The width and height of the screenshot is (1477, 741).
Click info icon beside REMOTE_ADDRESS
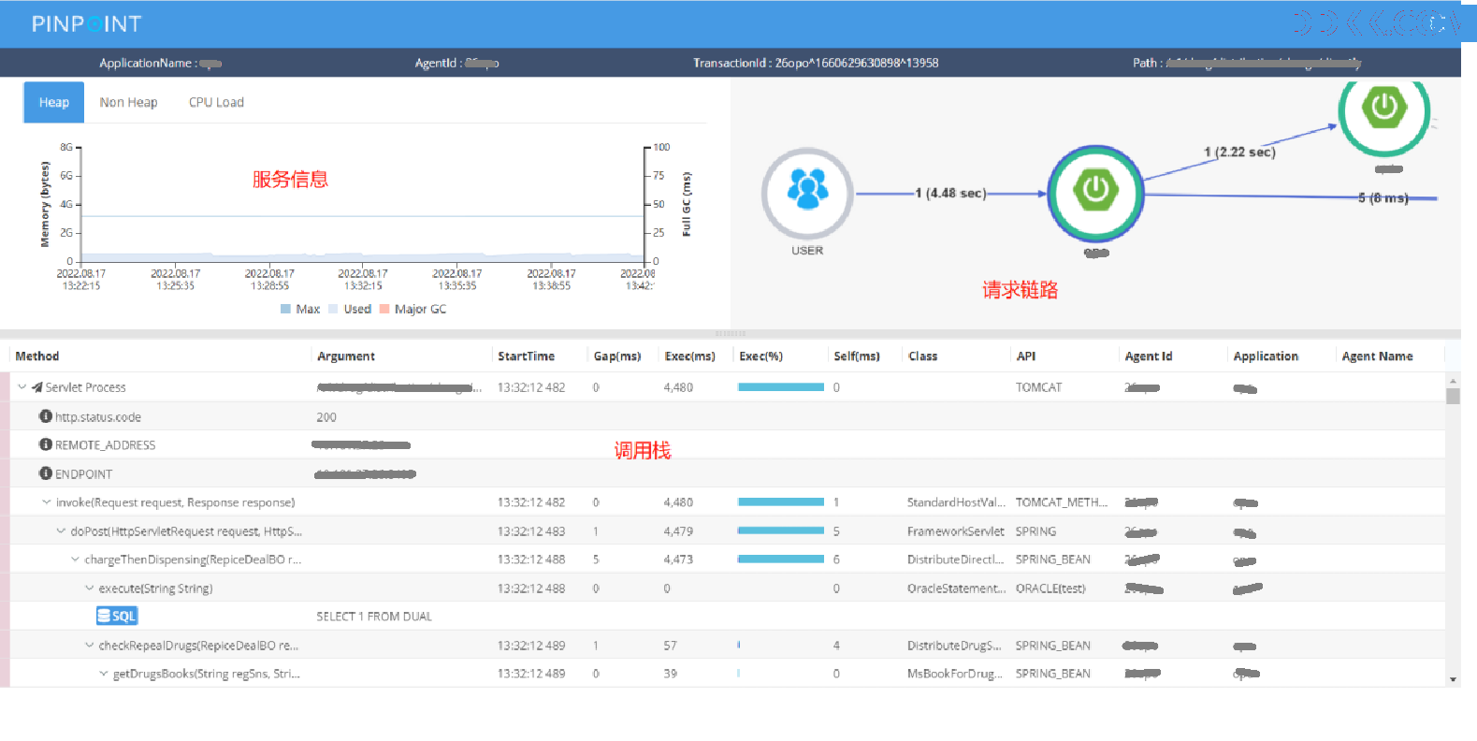click(45, 444)
